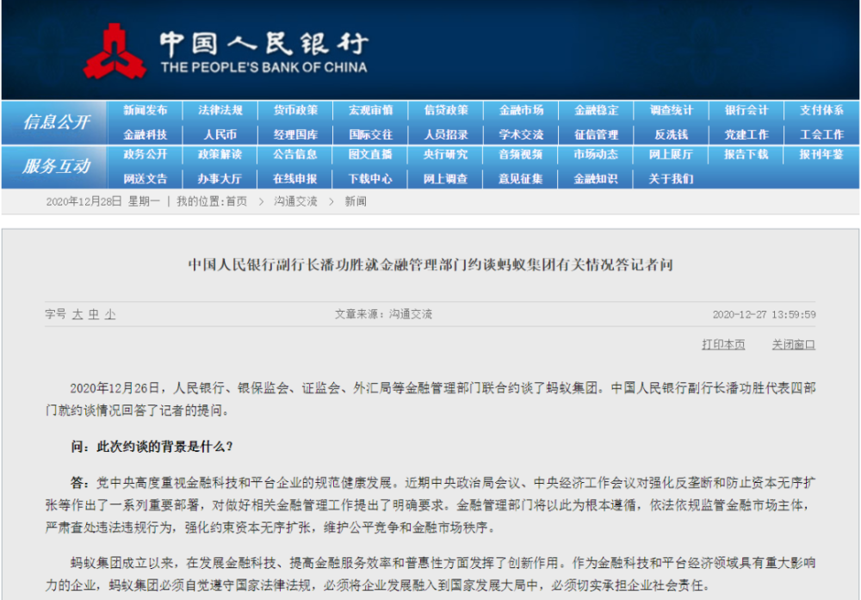861x600 pixels.
Task: Open 公告信息 navigation link
Action: click(x=295, y=154)
